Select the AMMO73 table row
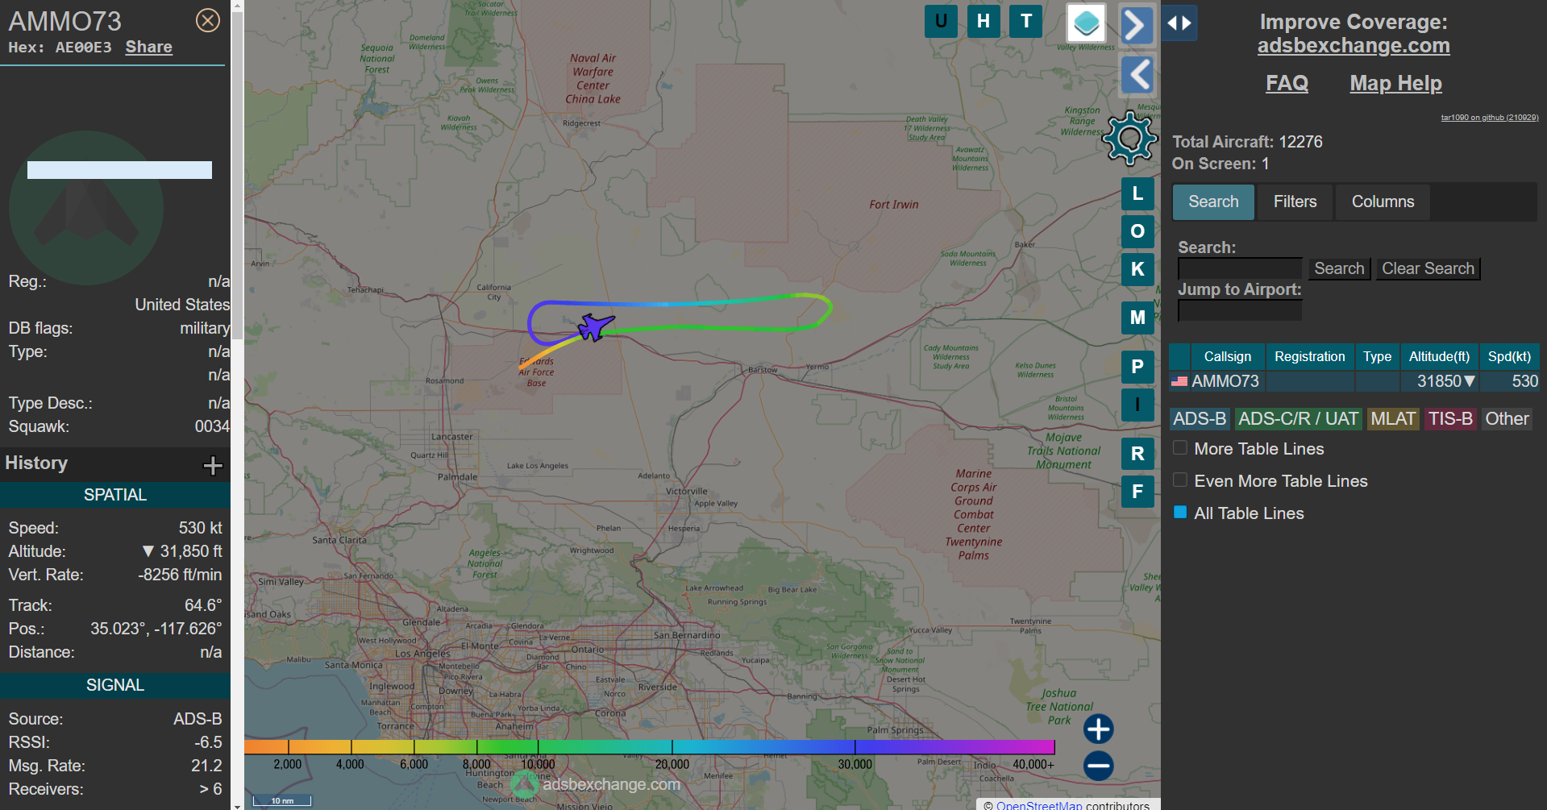 tap(1354, 381)
